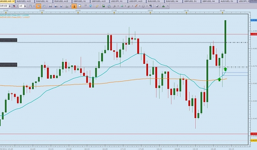Expand the magnifier dropdown arrow
Image resolution: width=257 pixels, height=150 pixels.
pos(70,6)
